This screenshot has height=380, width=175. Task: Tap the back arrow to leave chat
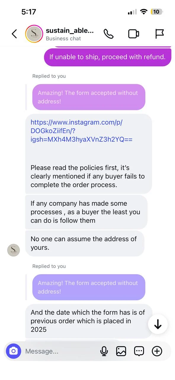14,34
